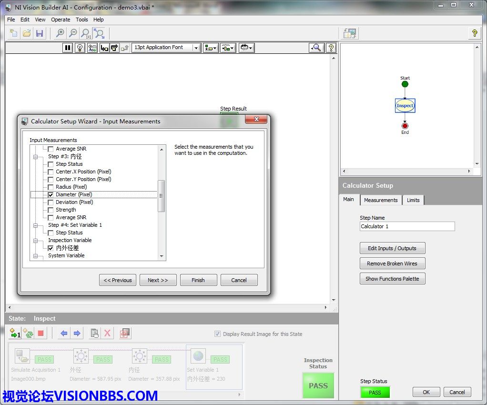Open the Operate menu
Screen dimensions: 487x405
tap(61, 20)
